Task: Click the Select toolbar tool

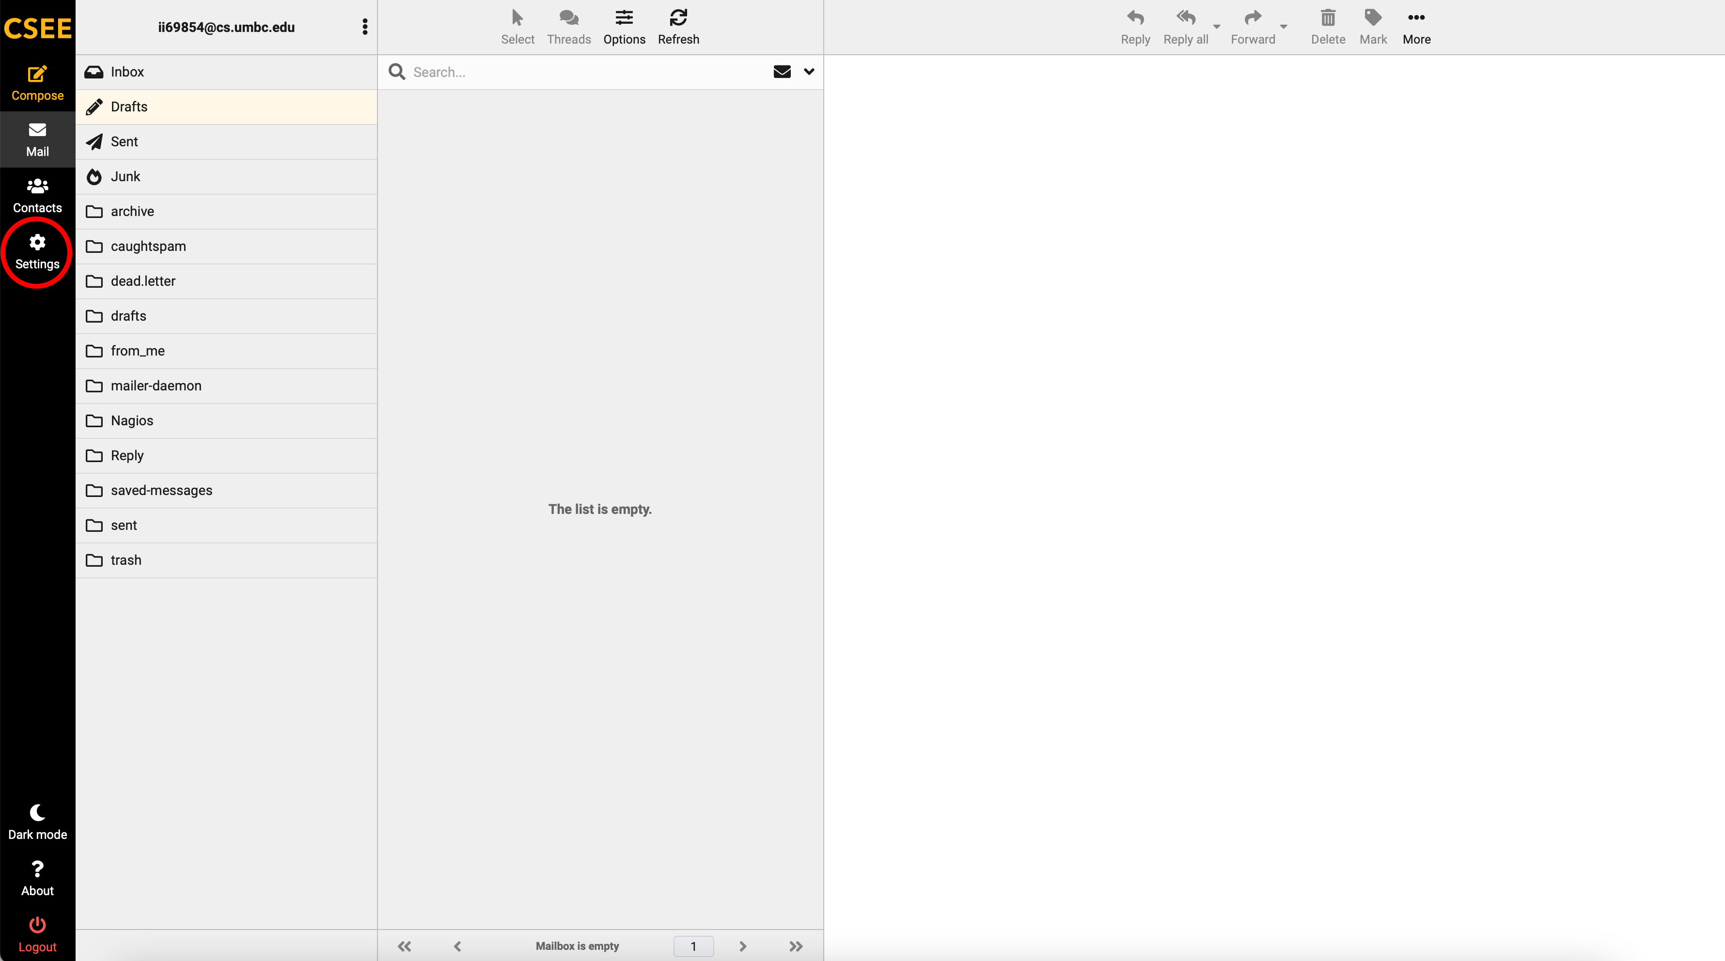Action: [517, 28]
